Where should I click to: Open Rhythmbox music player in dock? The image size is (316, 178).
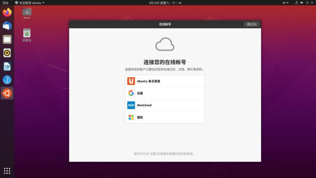click(7, 53)
